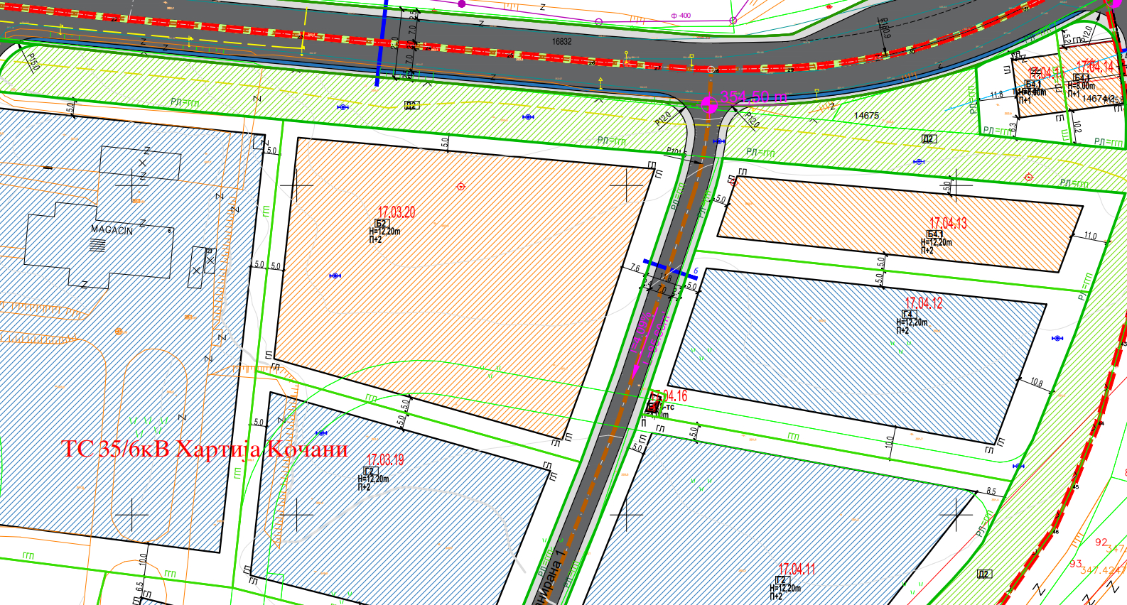
Task: Select the Г4 zone box under 17.04.12
Action: click(909, 314)
